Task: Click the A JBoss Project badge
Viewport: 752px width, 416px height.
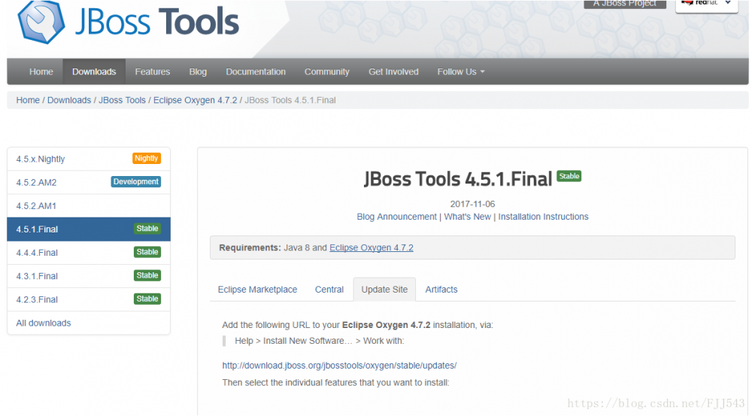Action: [624, 4]
